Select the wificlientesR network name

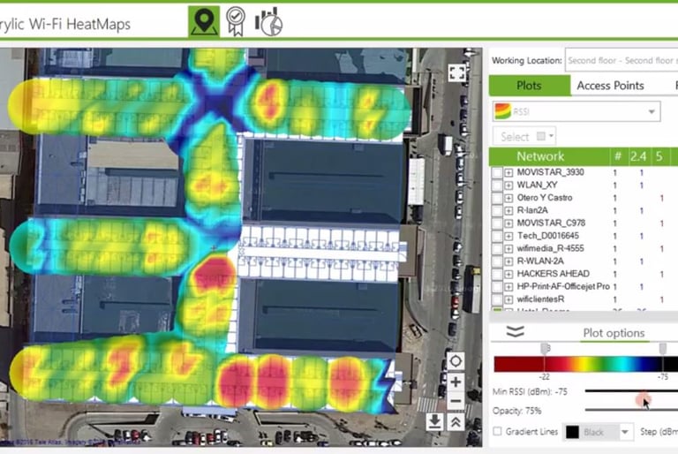pos(540,299)
